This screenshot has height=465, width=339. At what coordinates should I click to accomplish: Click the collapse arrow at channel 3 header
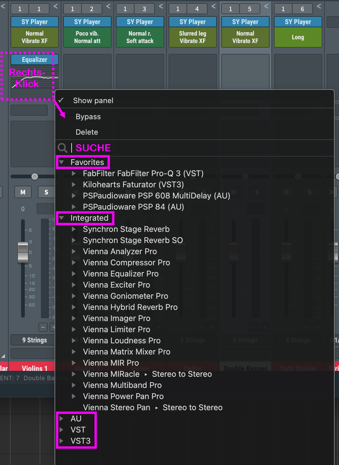pyautogui.click(x=161, y=6)
